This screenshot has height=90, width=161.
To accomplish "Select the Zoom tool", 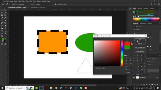I will [x=2, y=36].
